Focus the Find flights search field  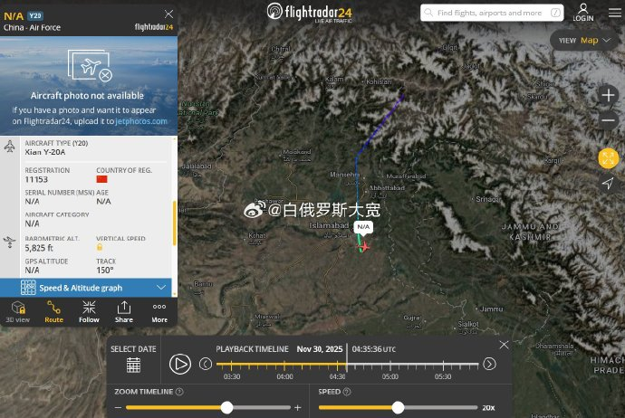point(492,13)
